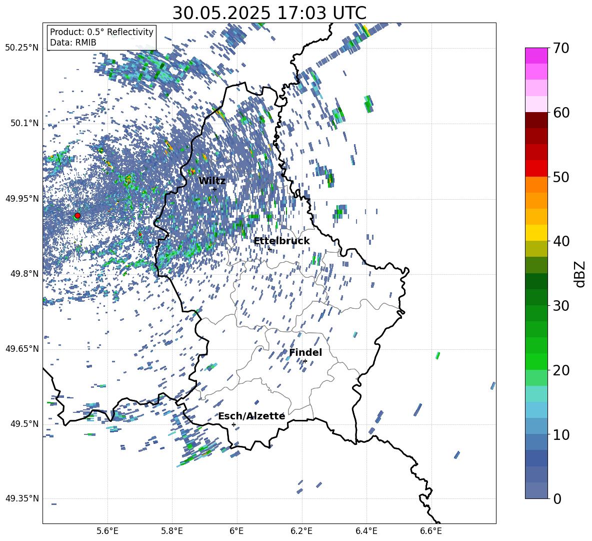Click the 49.35°N latitude label
Image resolution: width=592 pixels, height=541 pixels.
point(22,498)
